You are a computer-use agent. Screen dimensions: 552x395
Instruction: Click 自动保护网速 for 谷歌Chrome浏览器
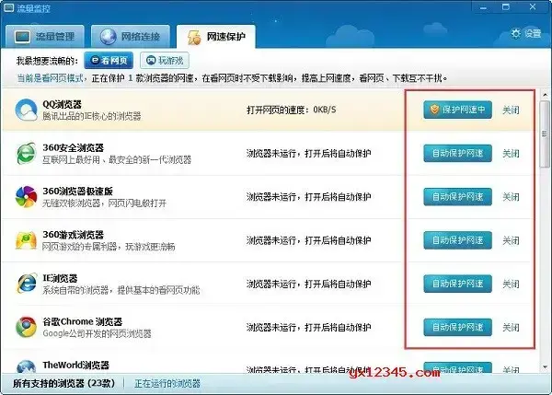pos(457,327)
